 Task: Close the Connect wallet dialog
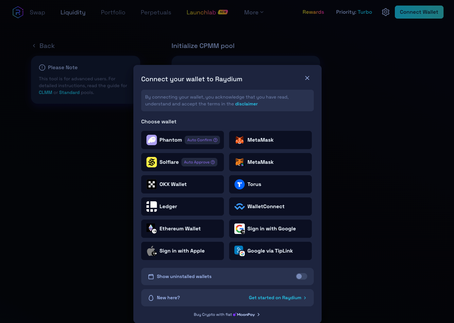307,78
